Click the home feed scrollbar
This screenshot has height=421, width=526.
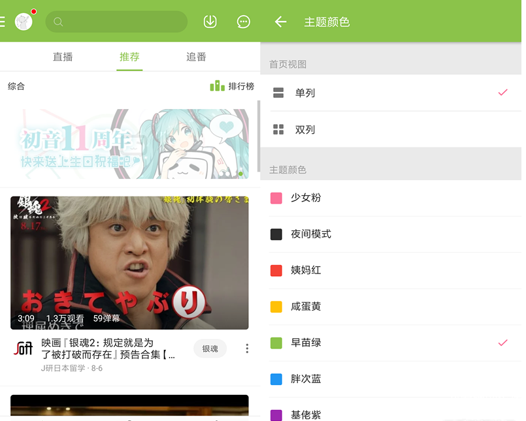[x=258, y=136]
